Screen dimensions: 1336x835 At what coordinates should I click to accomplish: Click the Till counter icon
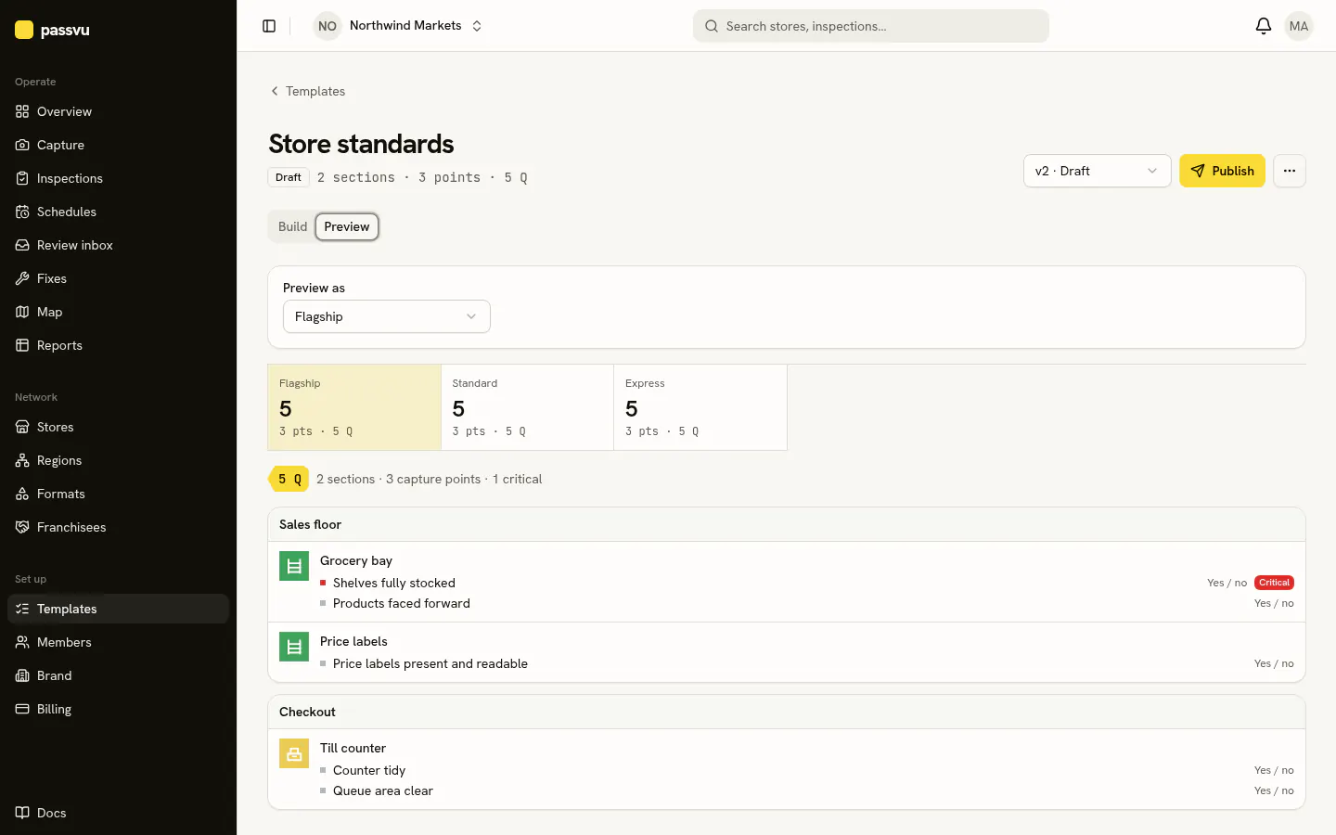tap(294, 753)
